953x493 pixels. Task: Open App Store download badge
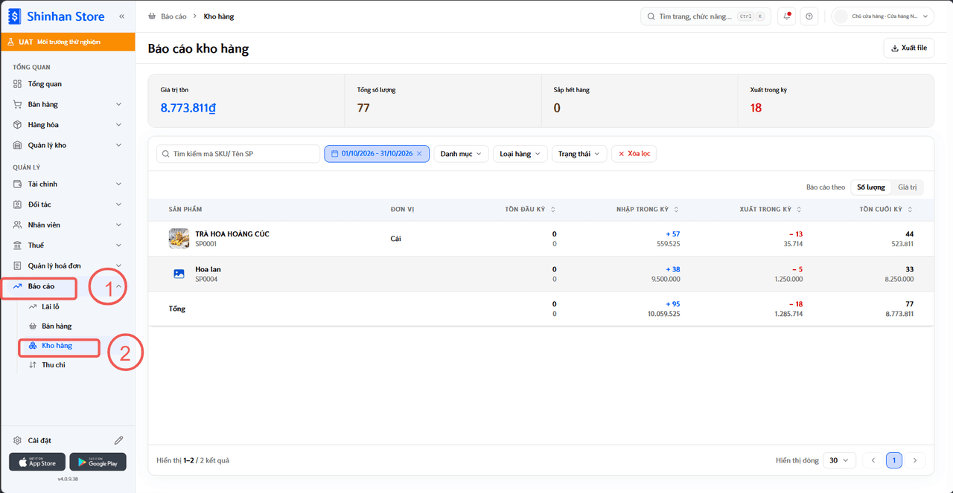[37, 462]
